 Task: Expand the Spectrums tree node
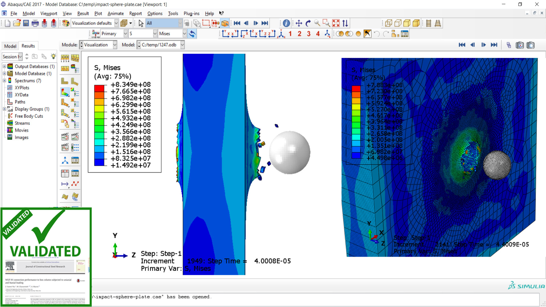(x=4, y=80)
